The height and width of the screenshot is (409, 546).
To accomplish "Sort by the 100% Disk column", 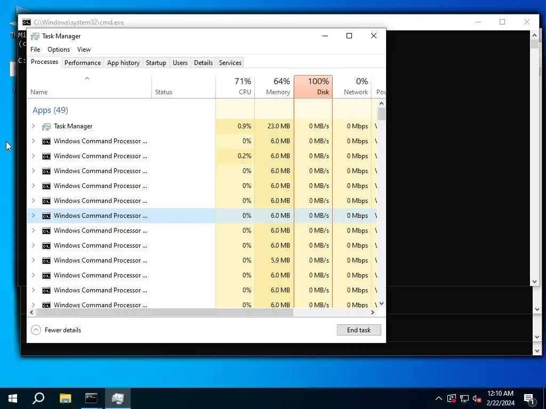I will pyautogui.click(x=313, y=87).
